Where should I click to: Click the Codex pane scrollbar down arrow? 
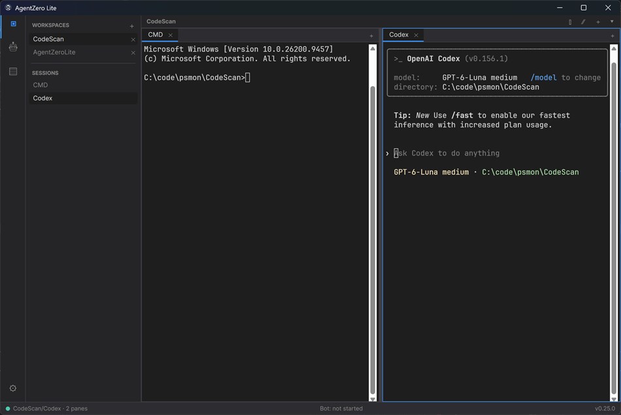[x=614, y=399]
